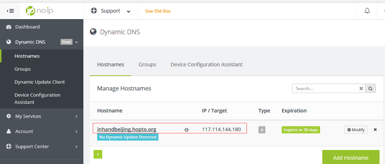Viewport: 385px width, 164px height.
Task: Click the type A record badge
Action: 262,130
